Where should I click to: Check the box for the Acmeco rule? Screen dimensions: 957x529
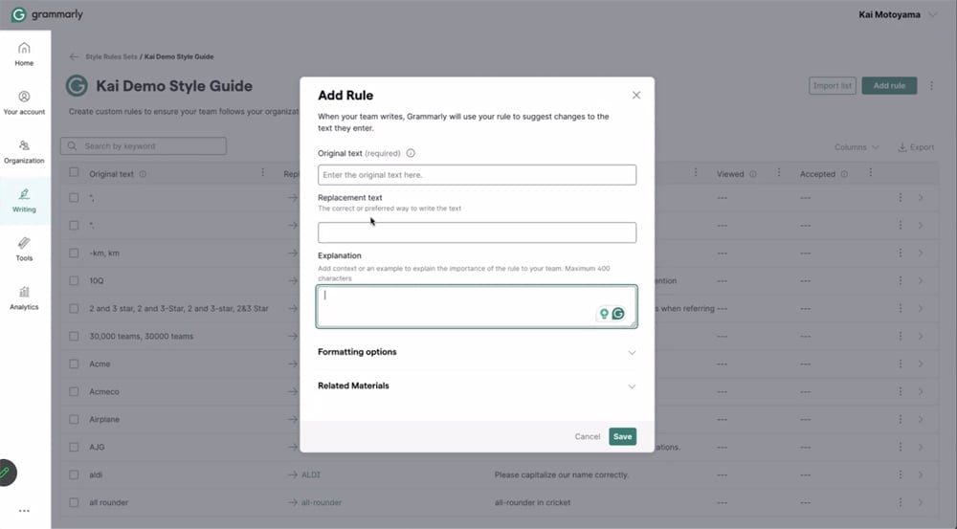[x=74, y=391]
